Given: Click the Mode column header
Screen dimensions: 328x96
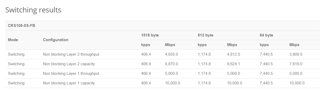Looking at the screenshot, I should pos(13,40).
